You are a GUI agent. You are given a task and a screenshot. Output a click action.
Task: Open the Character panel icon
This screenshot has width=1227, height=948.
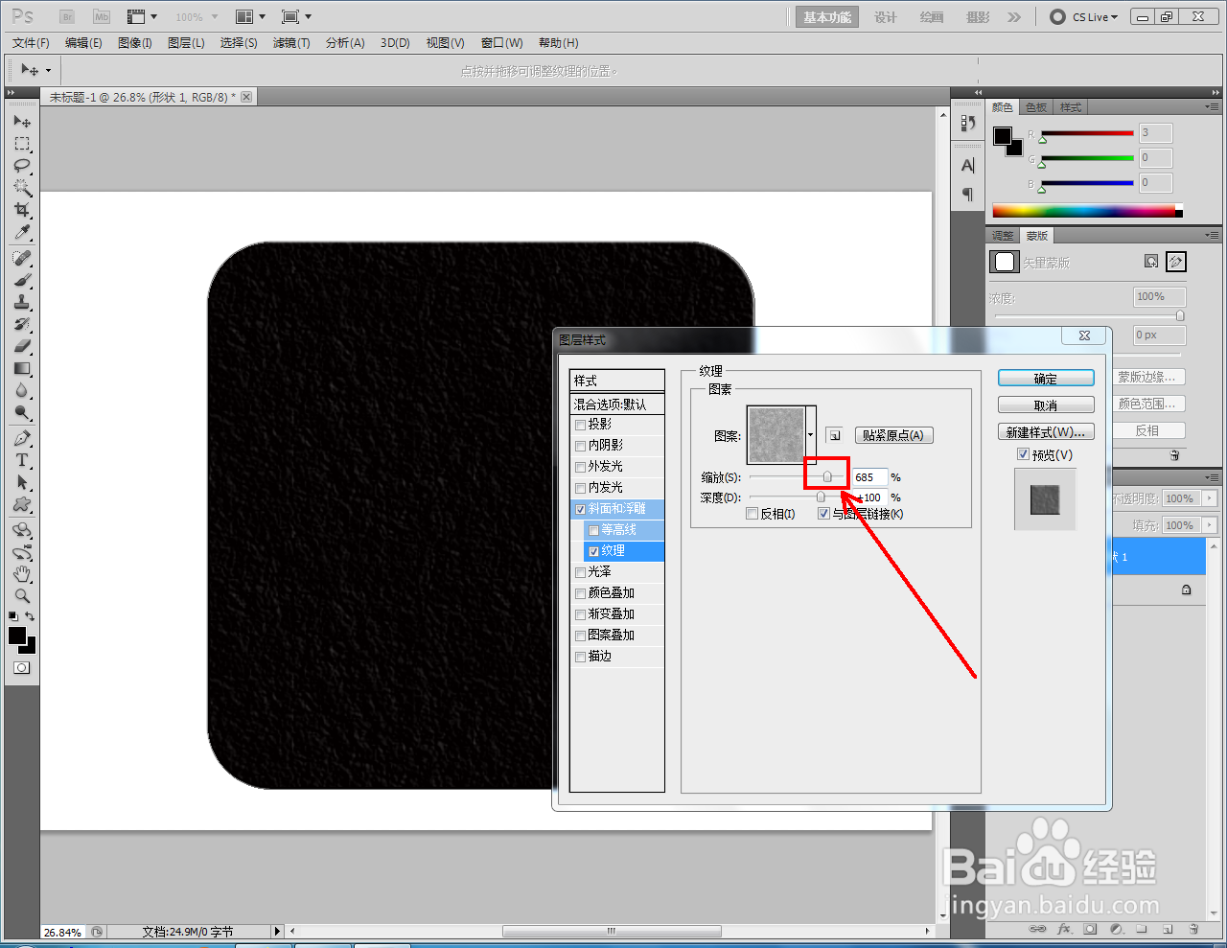point(967,165)
